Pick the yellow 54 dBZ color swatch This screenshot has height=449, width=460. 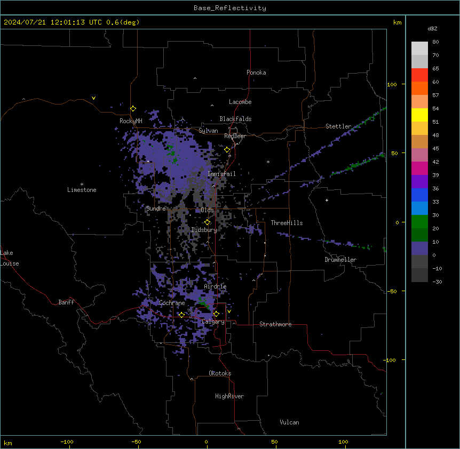tap(419, 115)
